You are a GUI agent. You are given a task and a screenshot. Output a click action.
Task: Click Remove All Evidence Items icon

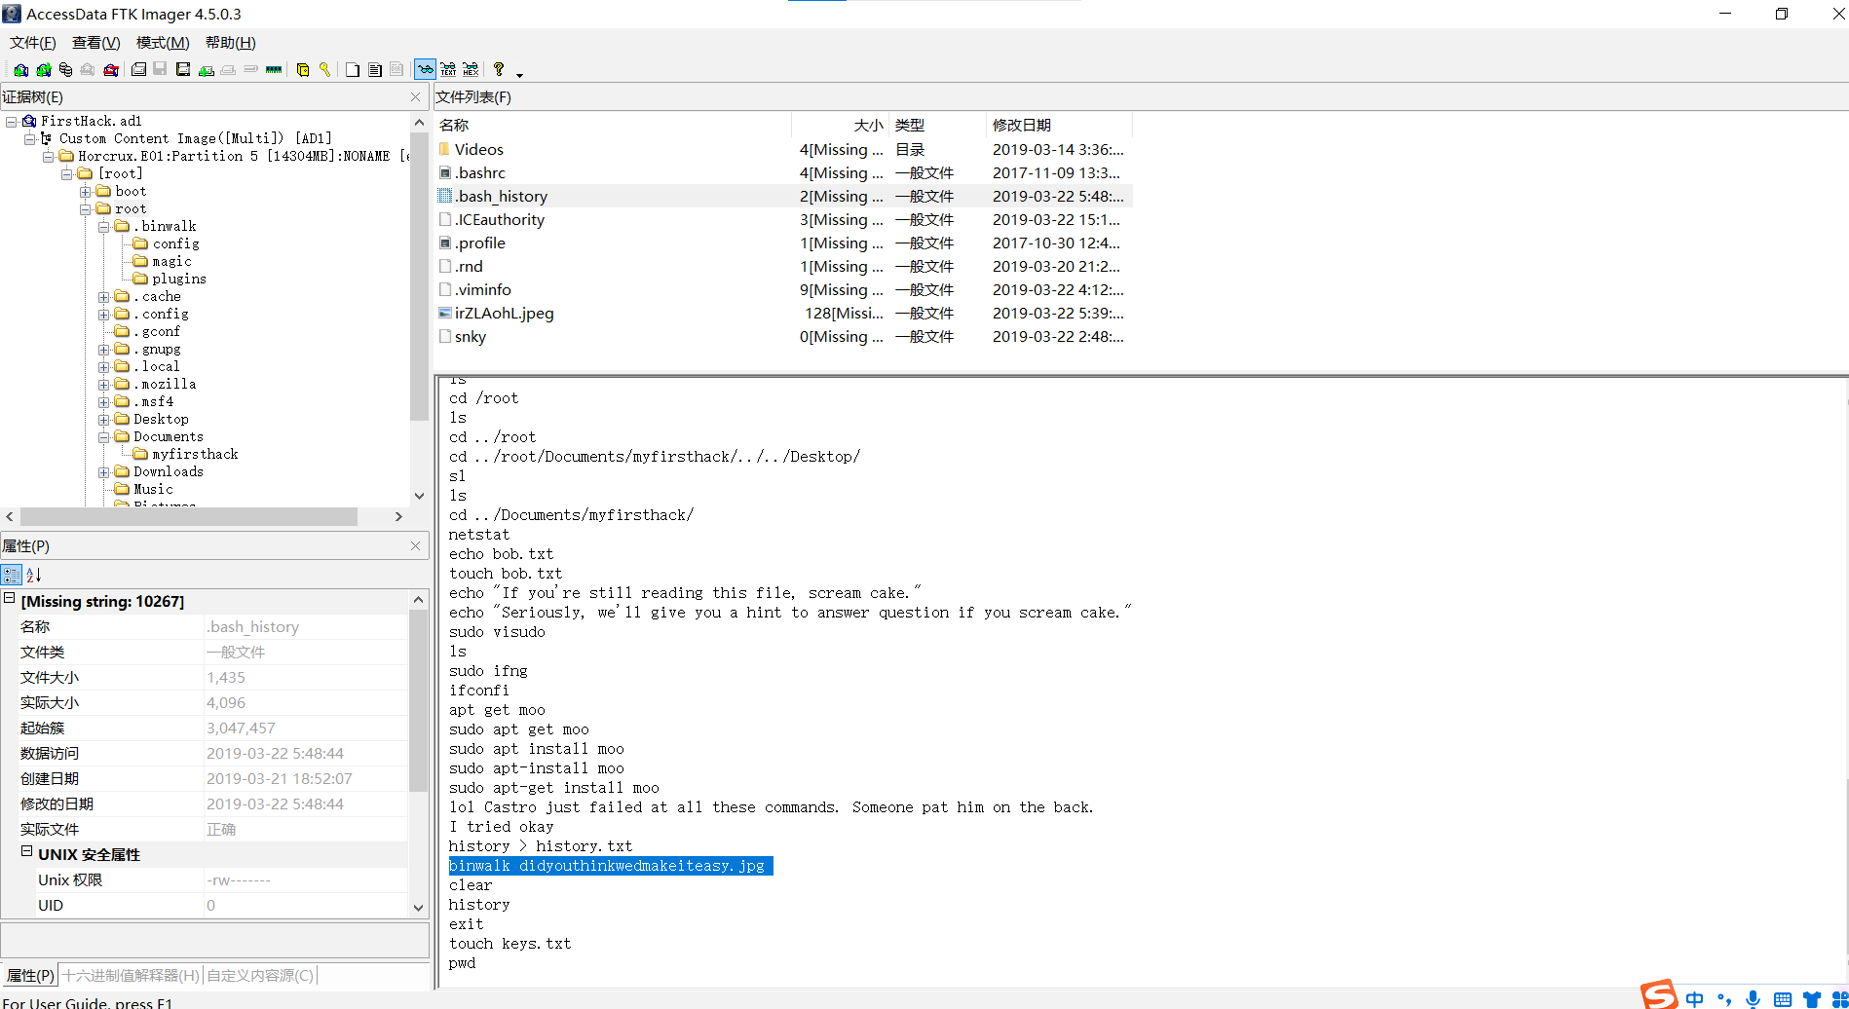click(x=111, y=69)
